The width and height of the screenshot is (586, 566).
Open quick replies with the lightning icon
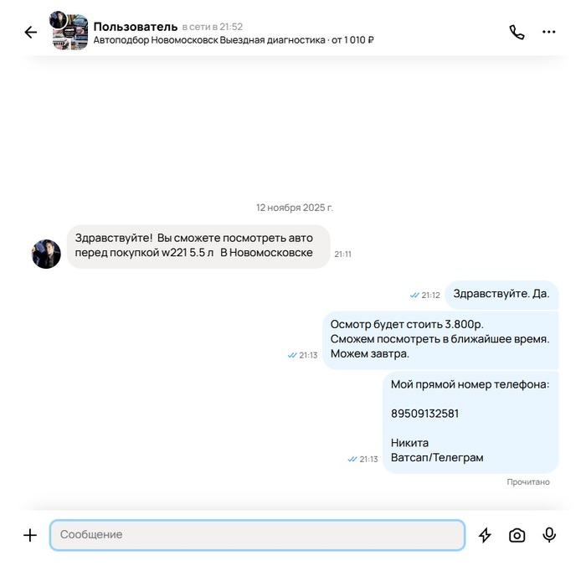(485, 535)
